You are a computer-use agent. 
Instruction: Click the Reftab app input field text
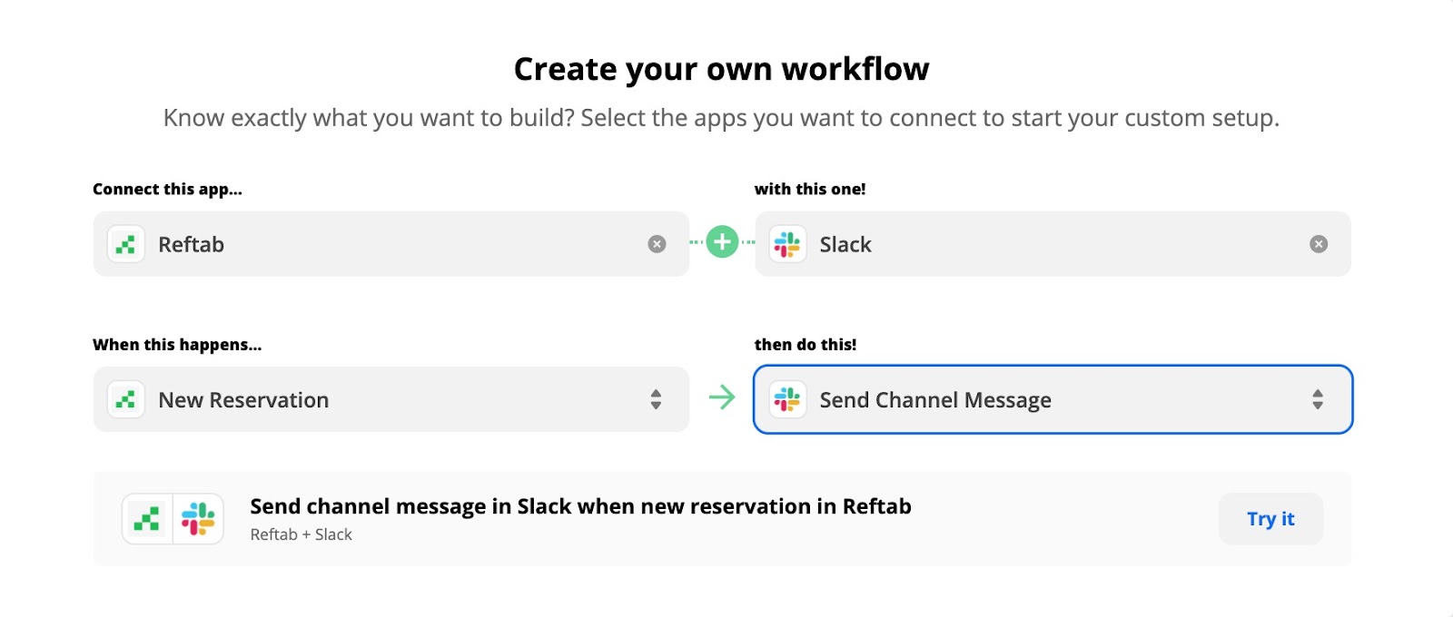pos(191,244)
